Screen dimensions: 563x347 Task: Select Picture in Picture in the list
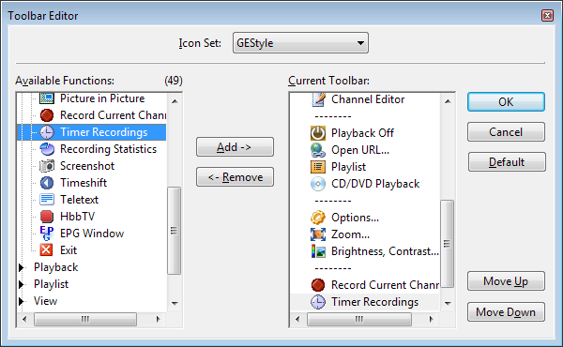[x=102, y=98]
